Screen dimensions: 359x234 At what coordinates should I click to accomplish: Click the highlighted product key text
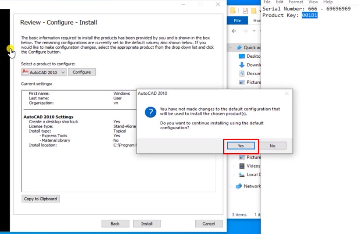pos(310,15)
